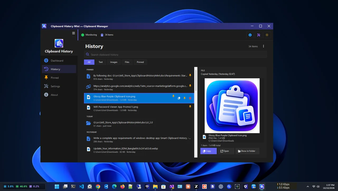Open the ChatGPT icon in the taskbar

221,187
